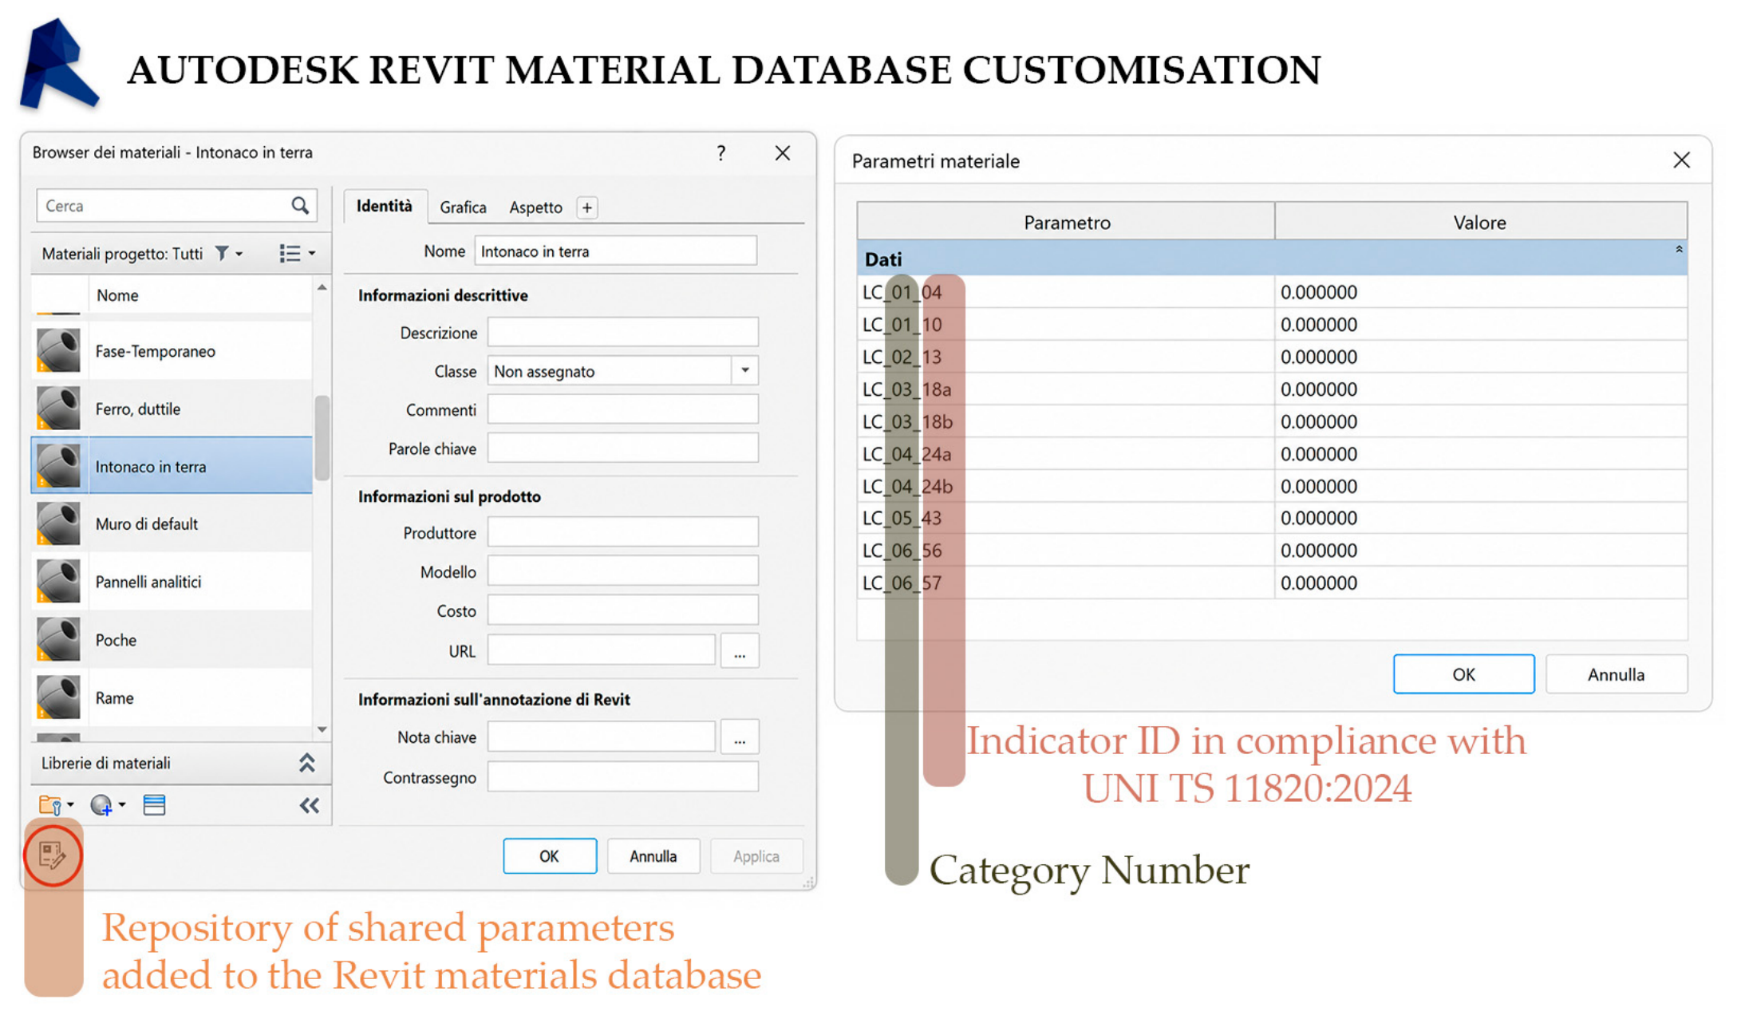Select the Fase-Temporaneo material thumbnail
Viewport: 1737px width, 1015px height.
58,350
